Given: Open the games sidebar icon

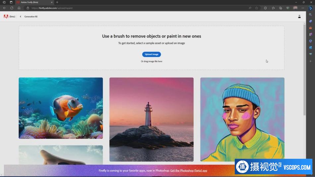Looking at the screenshot, I should (x=310, y=34).
